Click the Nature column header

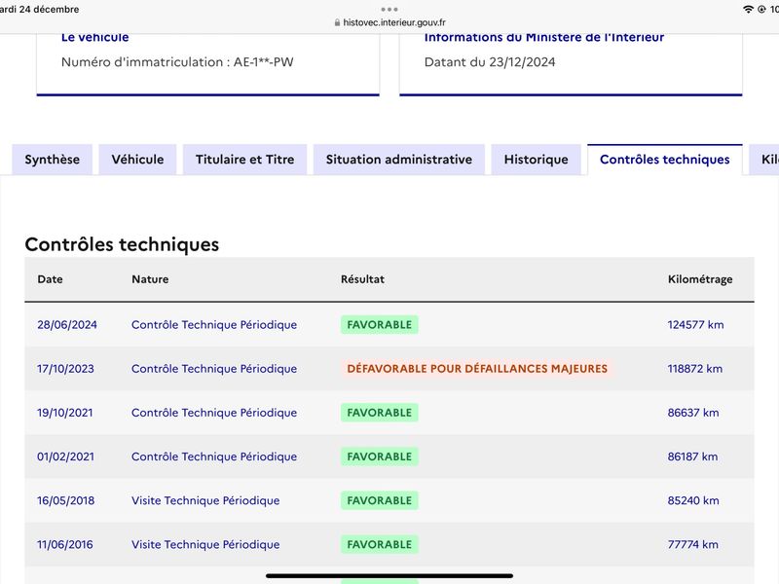coord(150,279)
